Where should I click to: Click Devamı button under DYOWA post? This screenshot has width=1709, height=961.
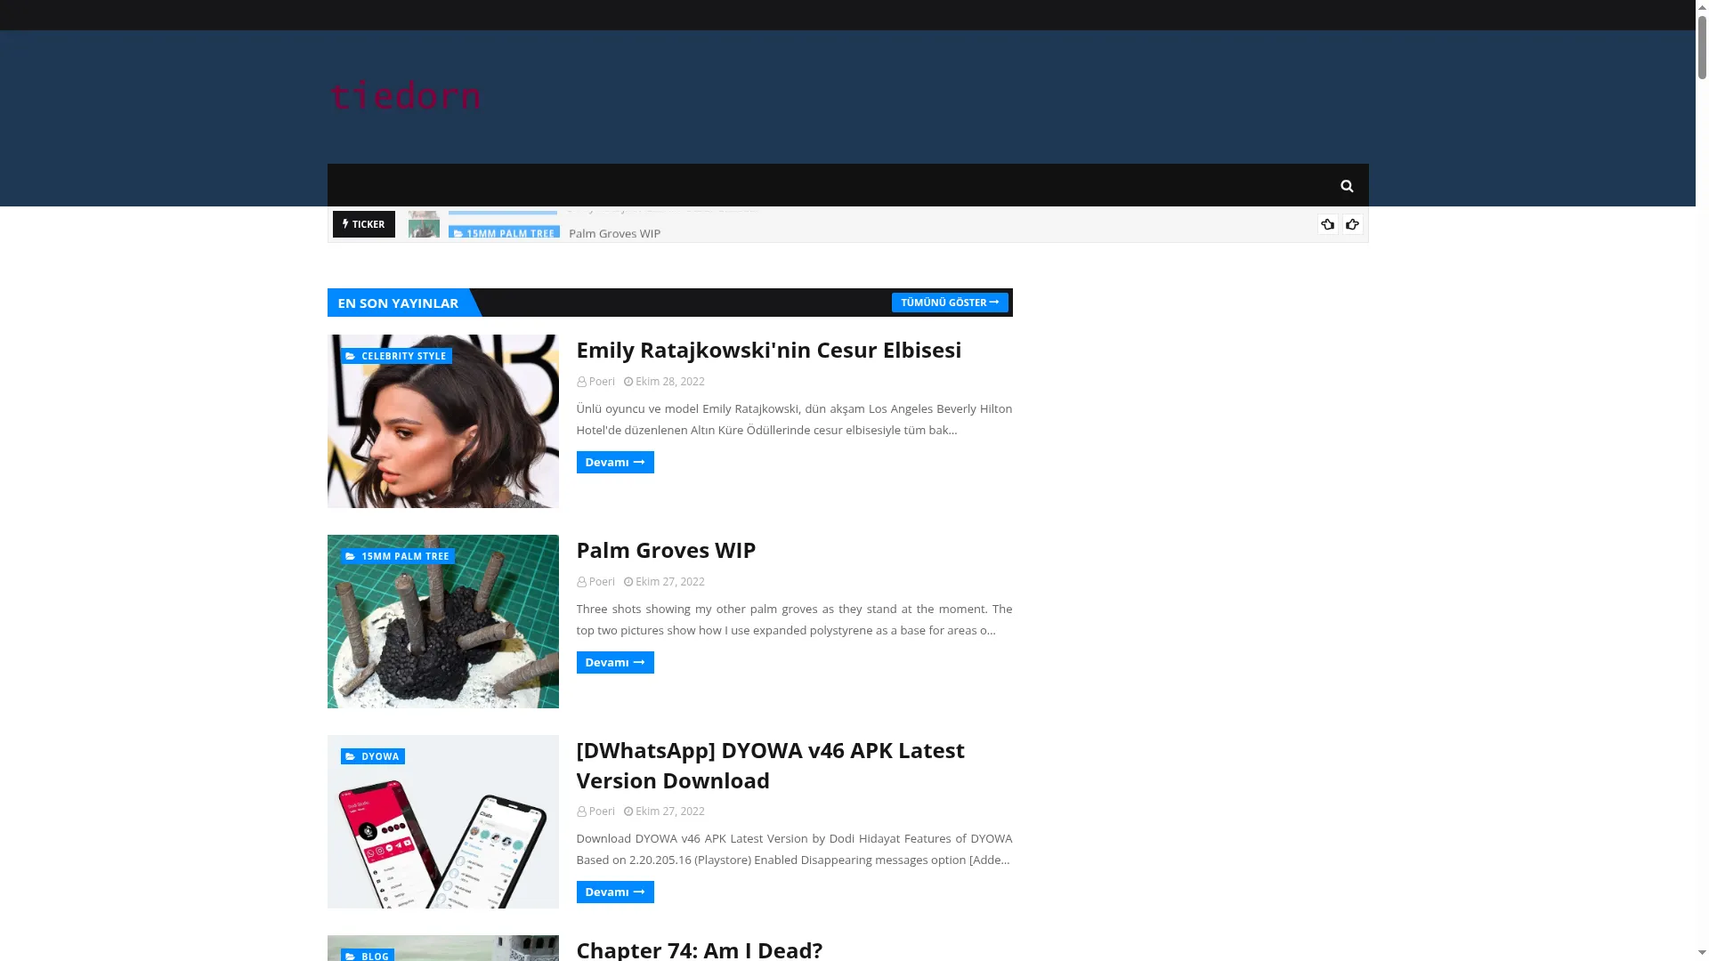click(615, 892)
